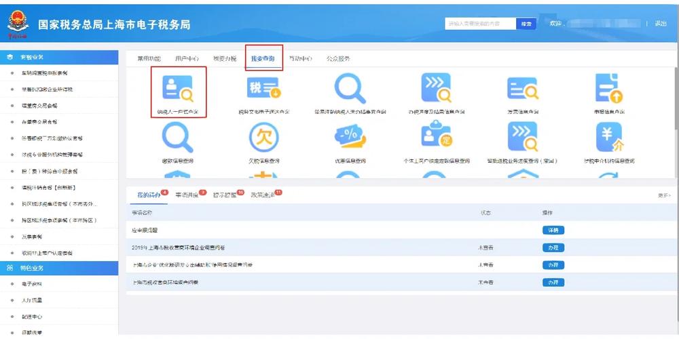The height and width of the screenshot is (339, 679).
Task: Open the sidebar item ending in 认定套餐
Action: (x=48, y=253)
